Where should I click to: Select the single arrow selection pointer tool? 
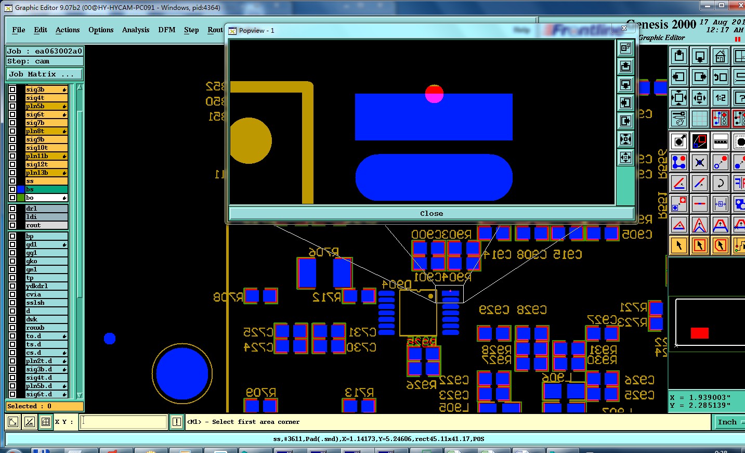point(679,245)
